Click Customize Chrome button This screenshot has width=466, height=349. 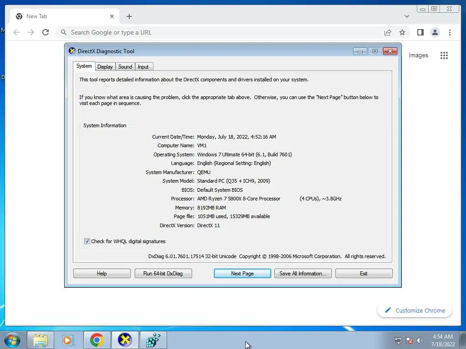pos(415,310)
